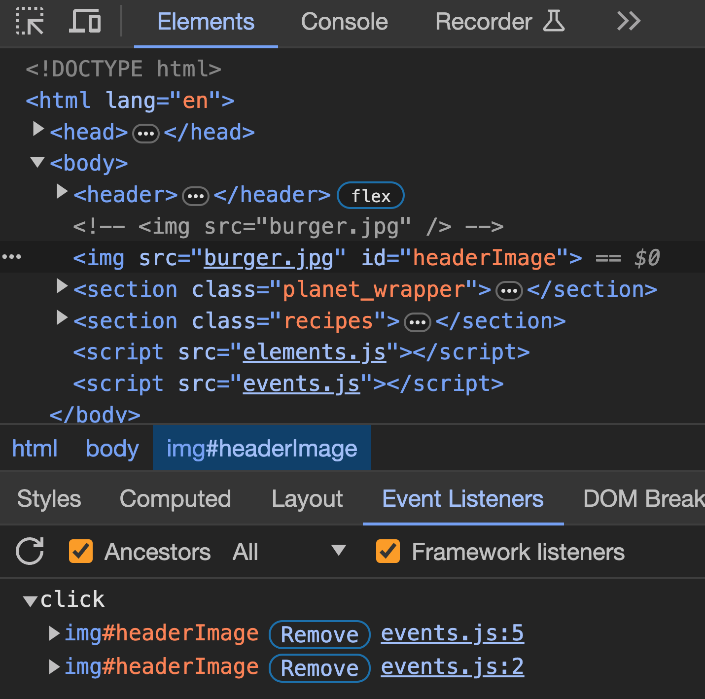Expand the planet_wrapper section node
The height and width of the screenshot is (699, 705).
[62, 286]
